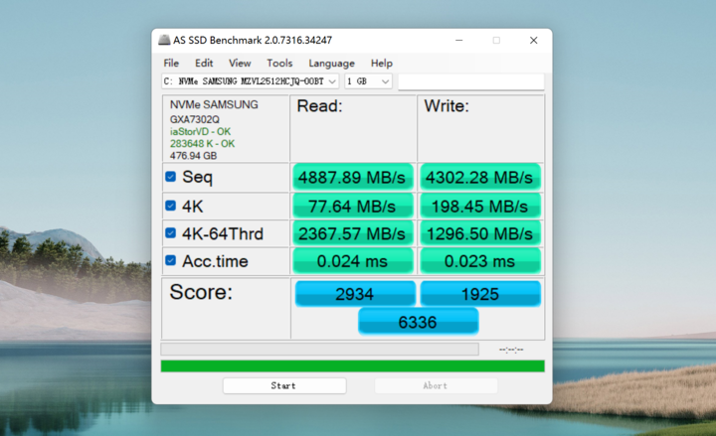Minimize the AS SSD Benchmark window
This screenshot has width=716, height=436.
click(459, 40)
